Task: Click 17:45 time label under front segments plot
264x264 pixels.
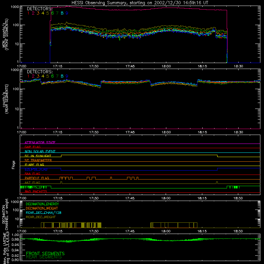Action: [130, 66]
